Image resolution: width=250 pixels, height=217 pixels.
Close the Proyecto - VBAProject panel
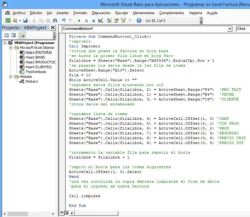(53, 28)
